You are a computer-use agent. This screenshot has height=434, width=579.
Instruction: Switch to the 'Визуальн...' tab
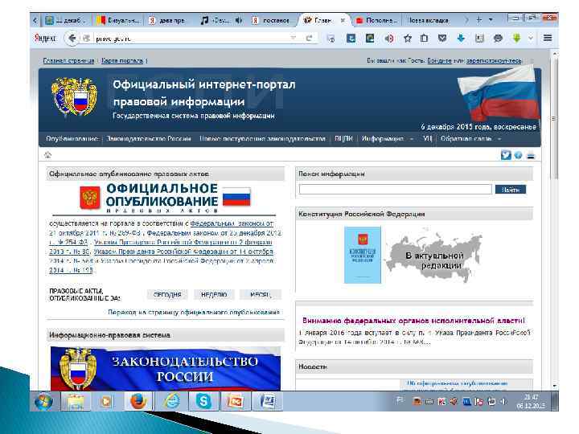coord(118,20)
